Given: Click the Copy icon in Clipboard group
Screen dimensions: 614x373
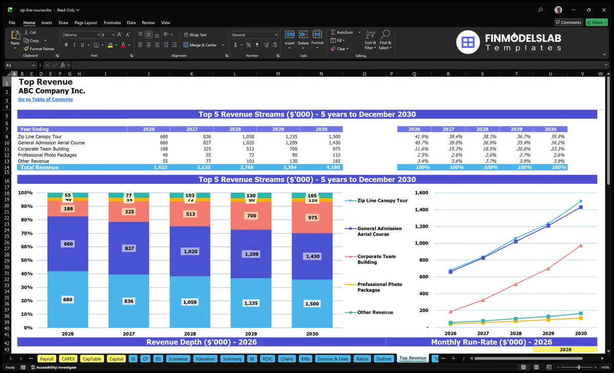Looking at the screenshot, I should (x=26, y=40).
